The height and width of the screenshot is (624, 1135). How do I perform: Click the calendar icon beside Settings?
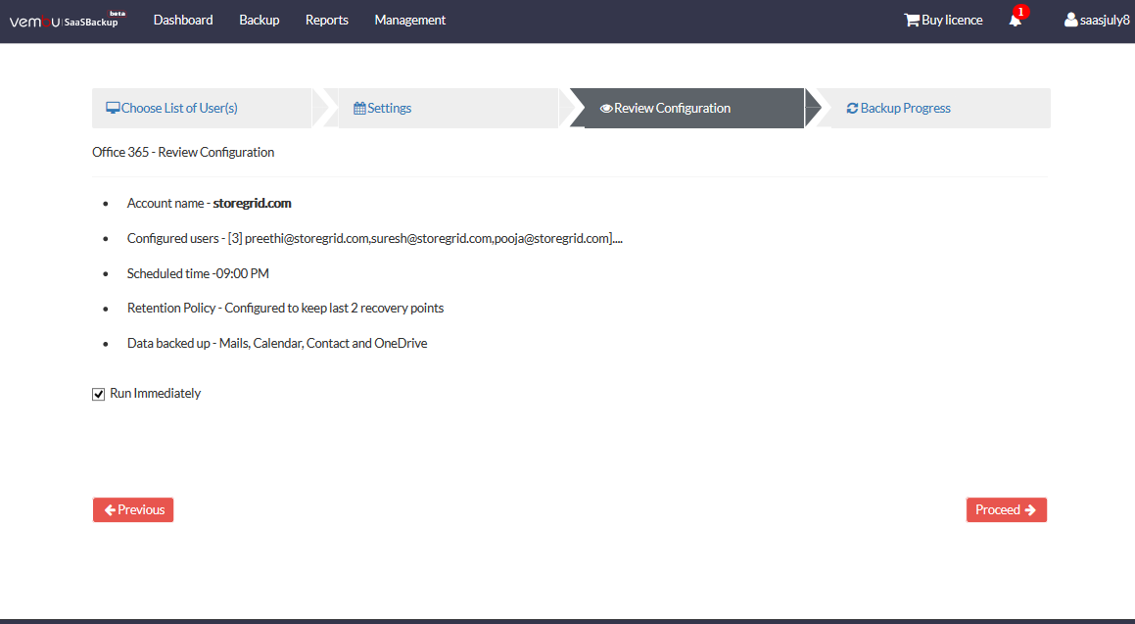pyautogui.click(x=359, y=109)
